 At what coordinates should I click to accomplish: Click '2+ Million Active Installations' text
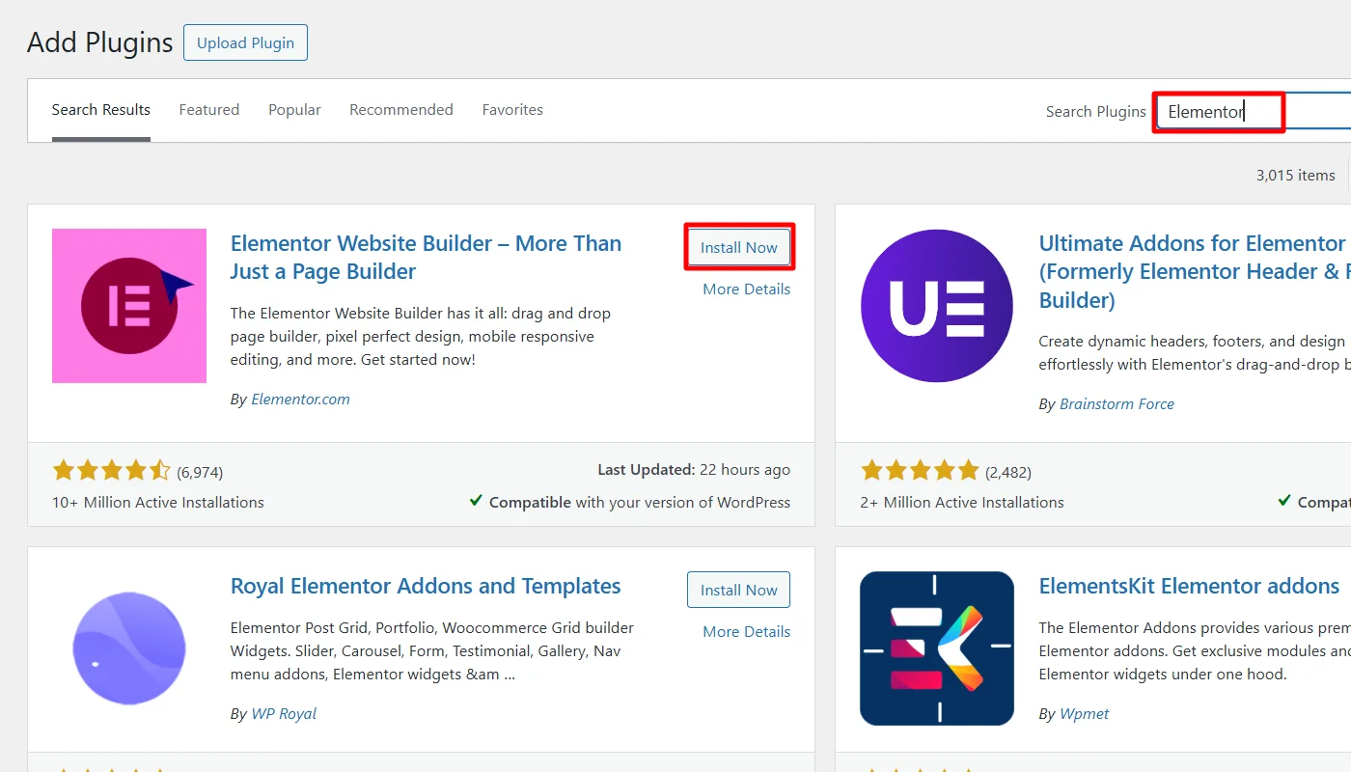tap(962, 503)
